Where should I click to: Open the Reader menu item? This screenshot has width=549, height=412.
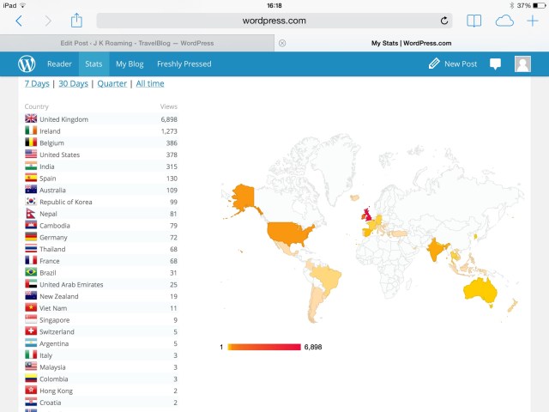click(x=59, y=64)
